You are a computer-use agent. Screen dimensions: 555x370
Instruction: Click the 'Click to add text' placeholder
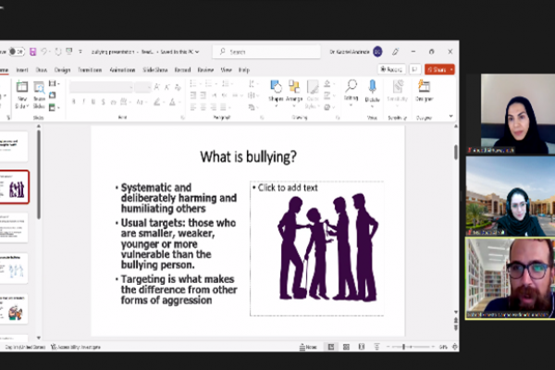coord(289,188)
